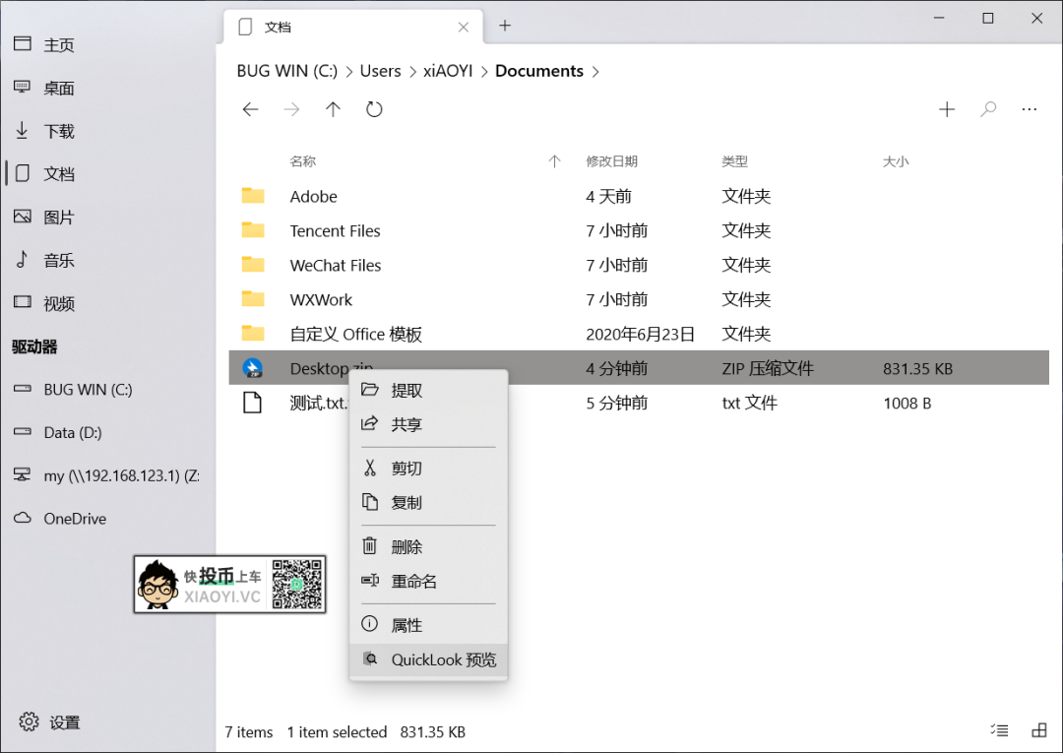This screenshot has width=1063, height=753.
Task: Expand the breadcrumb chevron after Documents
Action: point(594,71)
